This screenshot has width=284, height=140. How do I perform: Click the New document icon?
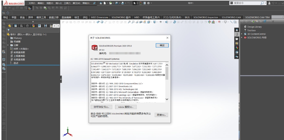pos(105,3)
